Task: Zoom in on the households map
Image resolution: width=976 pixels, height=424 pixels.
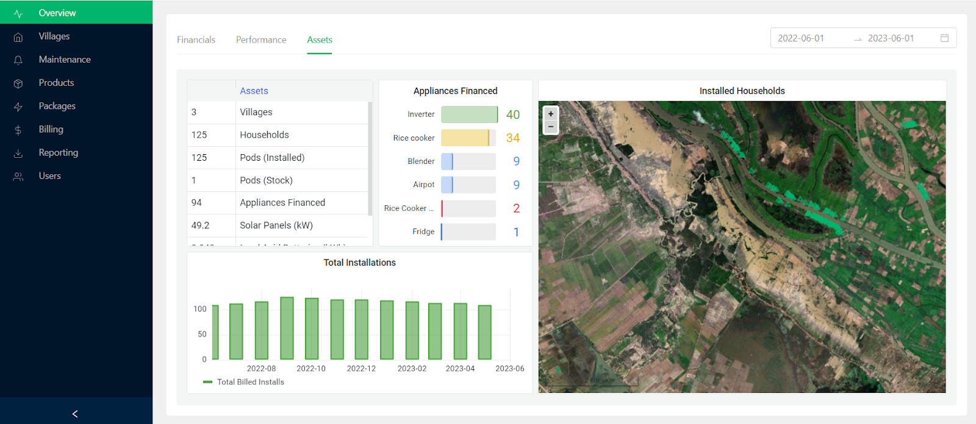Action: pos(551,114)
